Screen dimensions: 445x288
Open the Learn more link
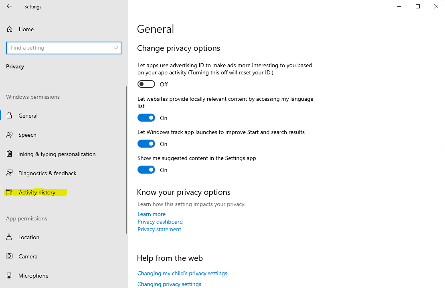tap(151, 214)
